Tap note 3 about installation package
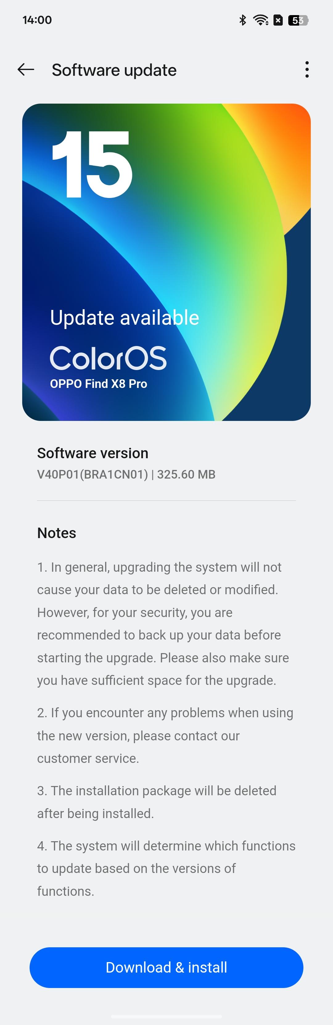Image resolution: width=333 pixels, height=1025 pixels. (157, 802)
